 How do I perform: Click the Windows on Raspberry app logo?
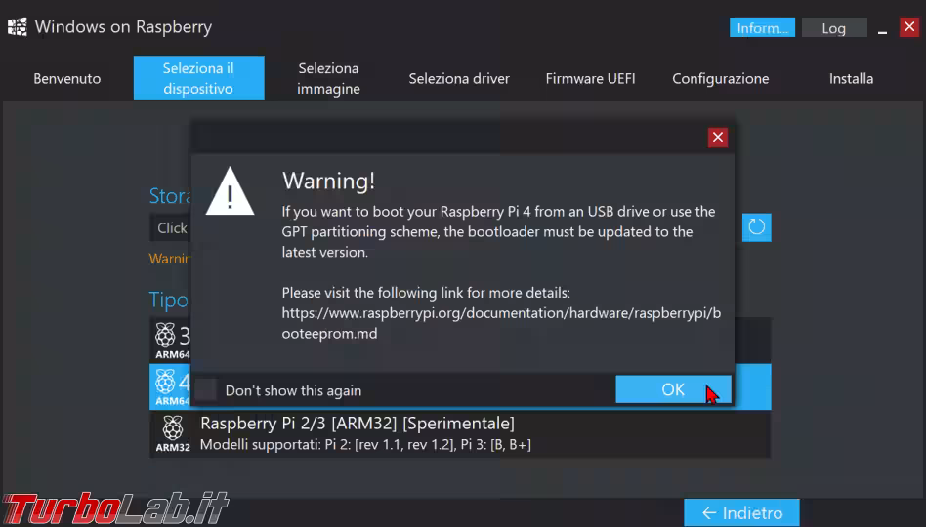coord(18,26)
